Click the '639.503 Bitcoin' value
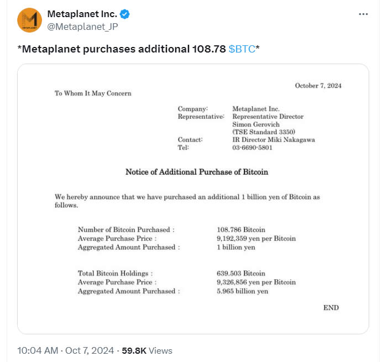Viewport: 388px width, 362px height. click(x=241, y=273)
